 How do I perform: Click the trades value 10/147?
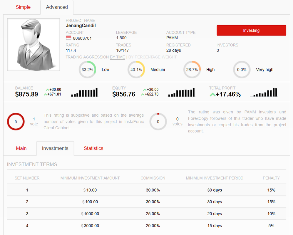(122, 50)
